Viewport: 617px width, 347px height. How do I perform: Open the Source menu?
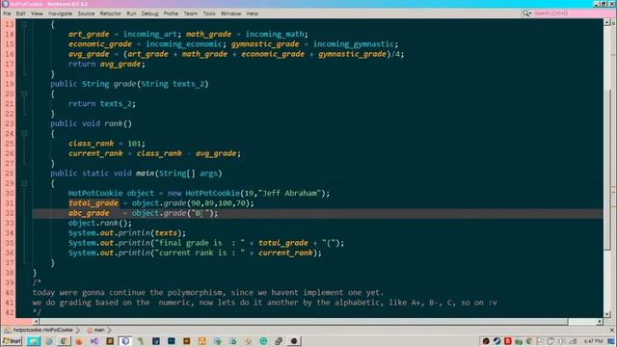(86, 13)
